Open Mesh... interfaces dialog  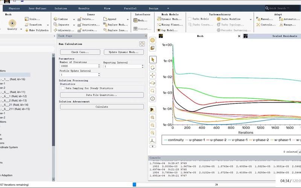140,20
